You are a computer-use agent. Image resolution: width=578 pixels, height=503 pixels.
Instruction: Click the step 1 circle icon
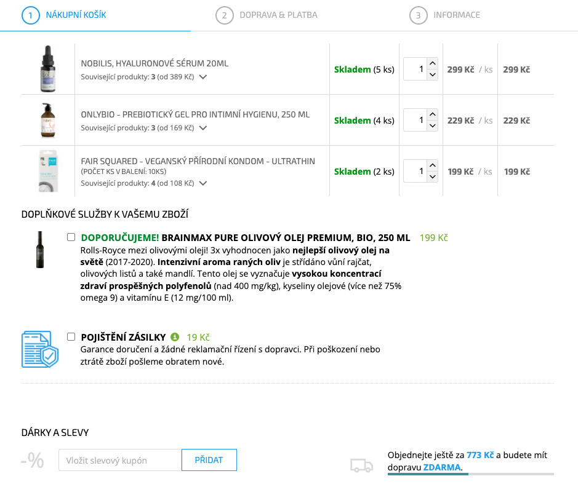click(31, 15)
